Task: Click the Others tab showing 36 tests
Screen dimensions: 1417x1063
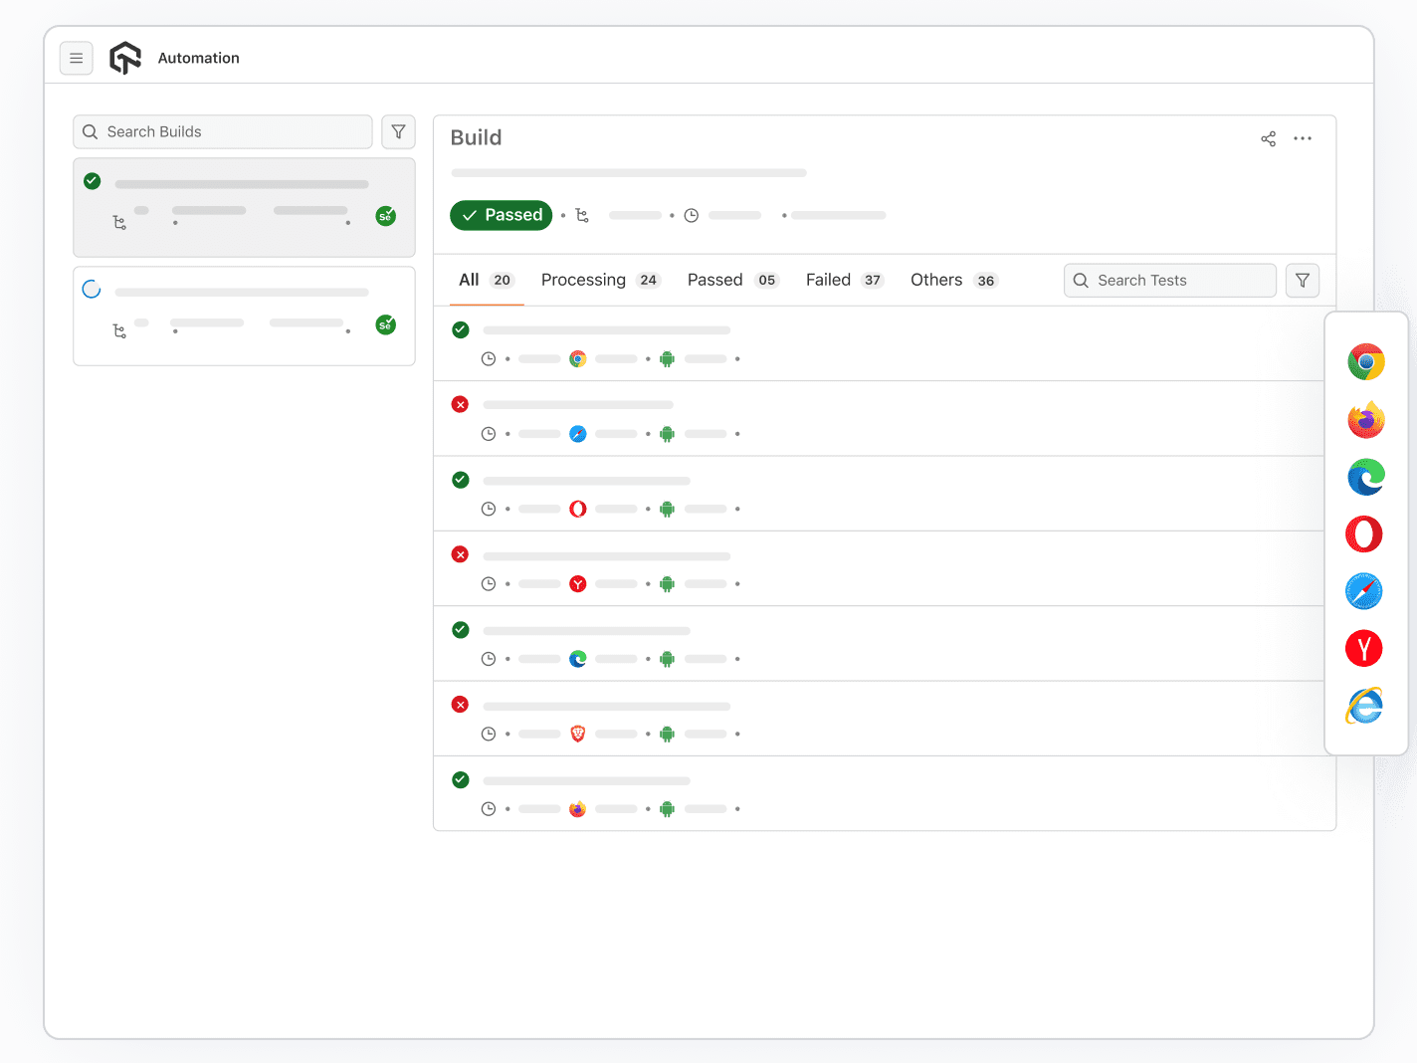Action: pos(935,280)
